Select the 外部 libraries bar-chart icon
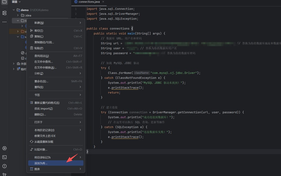The height and width of the screenshot is (176, 281). pos(18,64)
